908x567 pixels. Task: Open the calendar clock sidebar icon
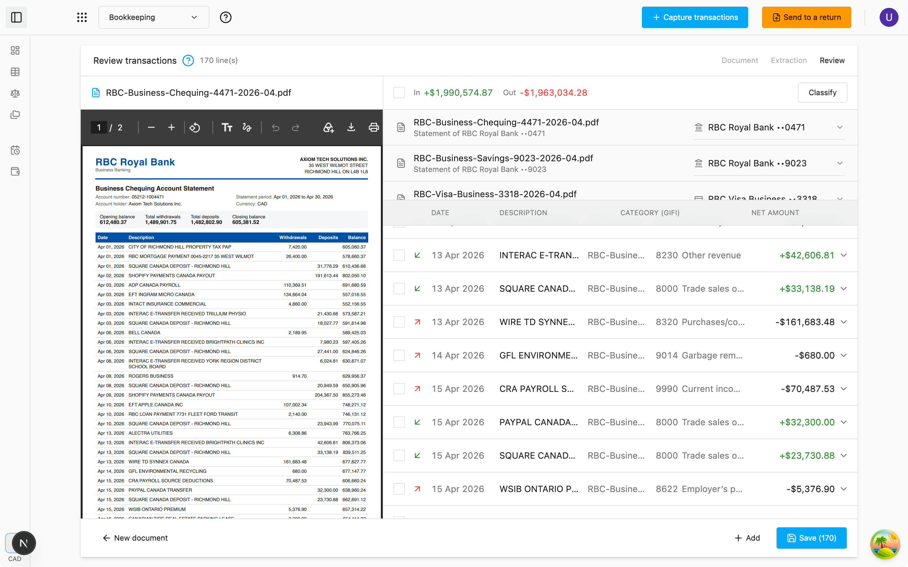coord(15,150)
